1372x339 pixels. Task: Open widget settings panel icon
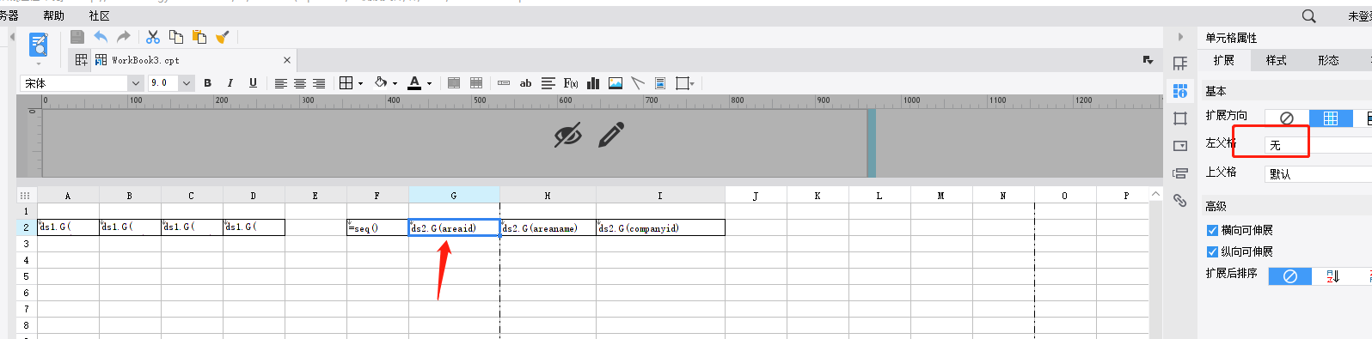pos(1180,146)
